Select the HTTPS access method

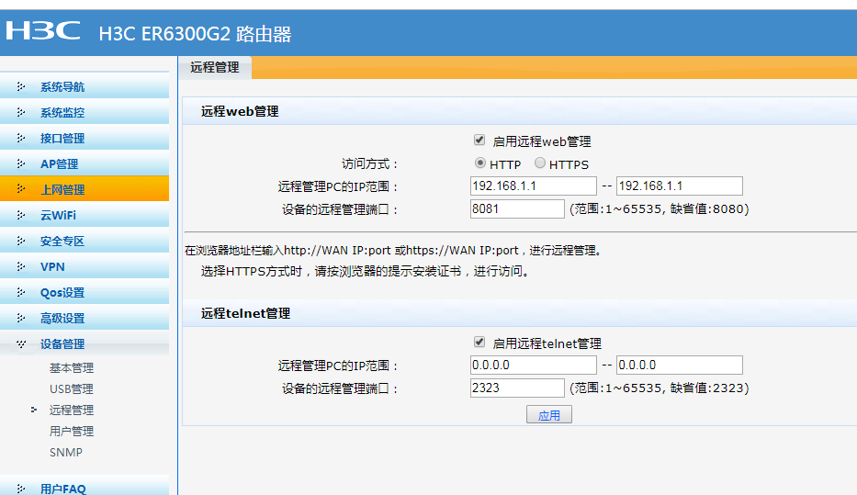click(x=540, y=163)
